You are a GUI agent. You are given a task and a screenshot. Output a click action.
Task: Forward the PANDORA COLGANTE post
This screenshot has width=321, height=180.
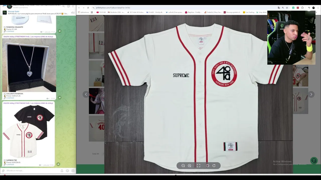59,31
